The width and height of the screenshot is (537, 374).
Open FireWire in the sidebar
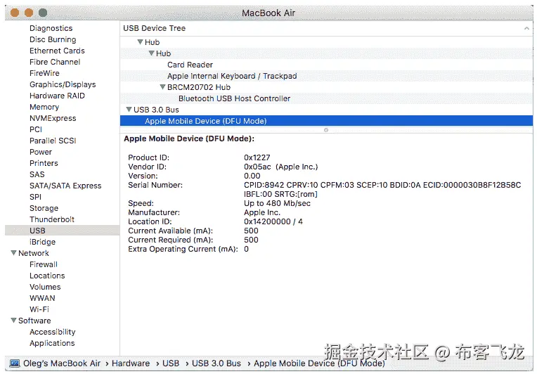[44, 73]
